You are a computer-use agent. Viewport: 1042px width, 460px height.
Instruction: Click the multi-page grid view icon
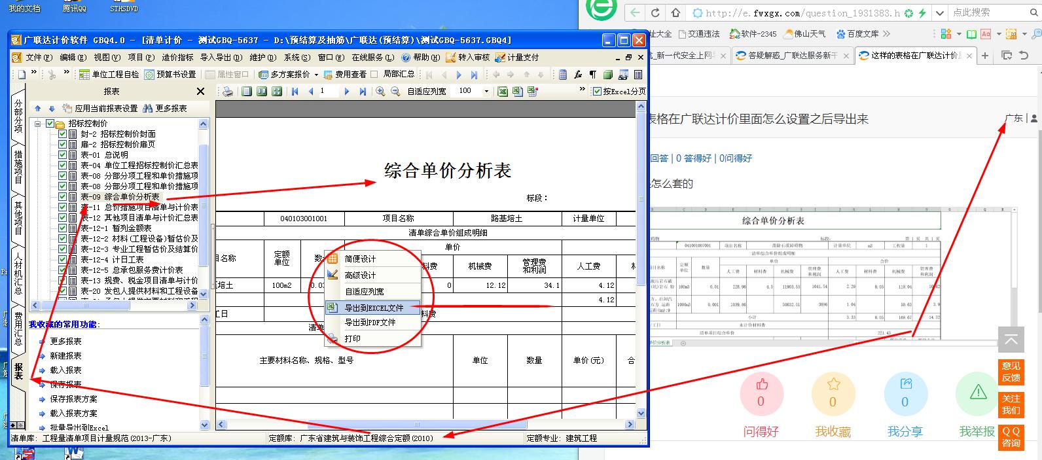pyautogui.click(x=277, y=92)
